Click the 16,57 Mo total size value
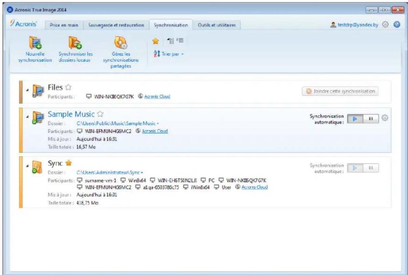The height and width of the screenshot is (275, 408). coord(86,147)
